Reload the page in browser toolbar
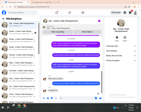Viewport: 141px width, 112px height. tap(10, 7)
